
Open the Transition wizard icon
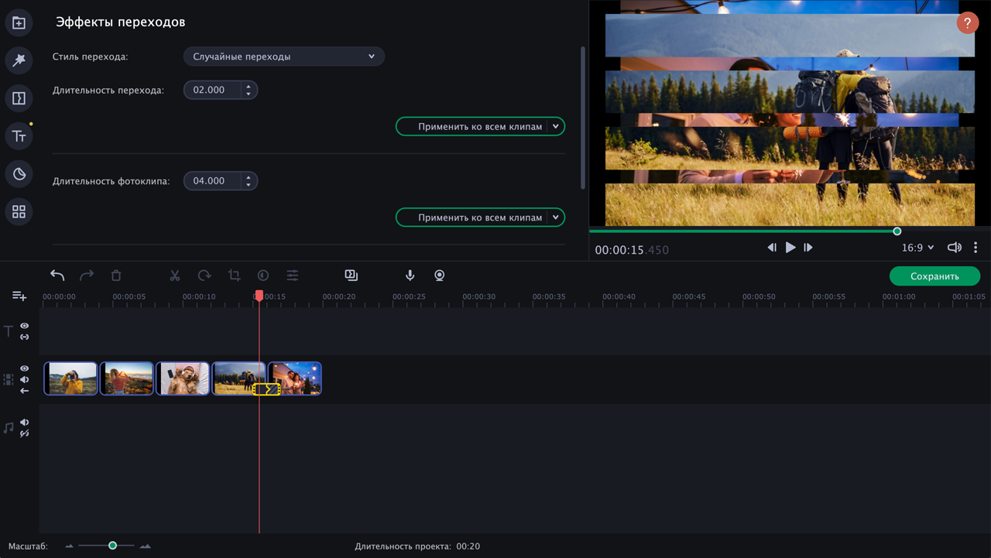point(351,276)
